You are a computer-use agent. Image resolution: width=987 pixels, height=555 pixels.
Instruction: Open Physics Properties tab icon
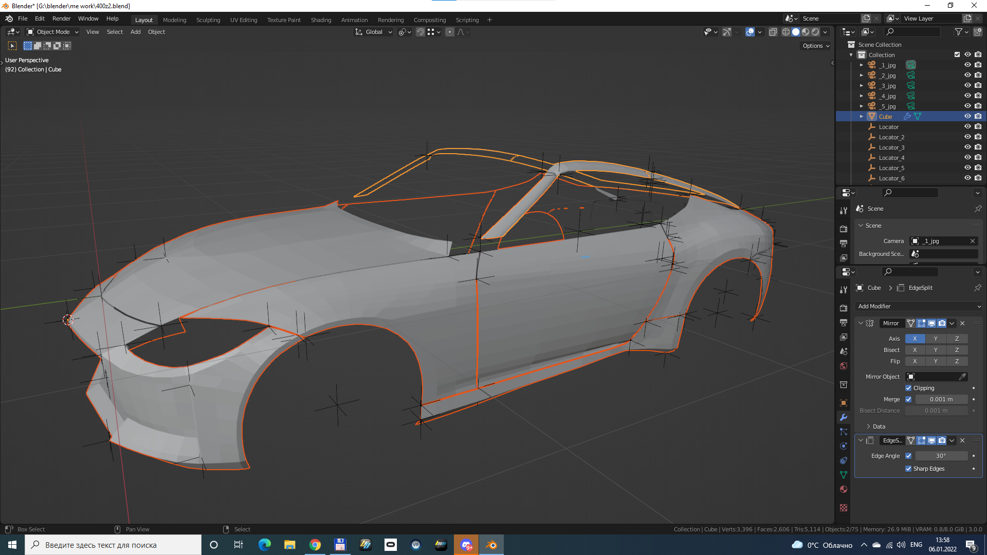click(844, 446)
